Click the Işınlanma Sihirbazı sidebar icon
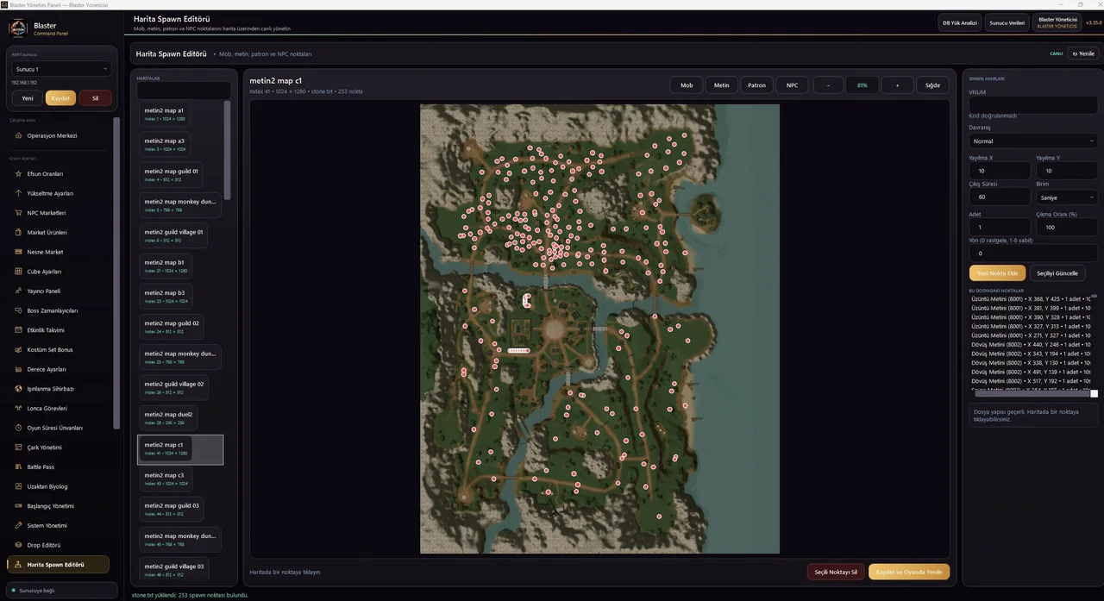This screenshot has height=601, width=1104. click(18, 389)
